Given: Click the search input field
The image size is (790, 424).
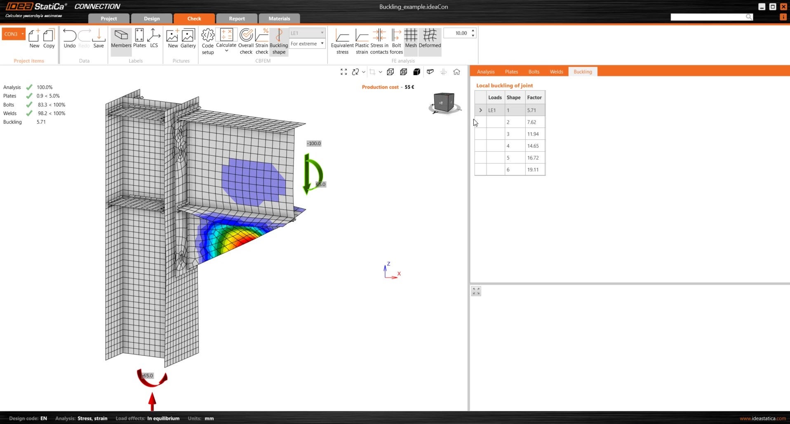Looking at the screenshot, I should click(708, 17).
